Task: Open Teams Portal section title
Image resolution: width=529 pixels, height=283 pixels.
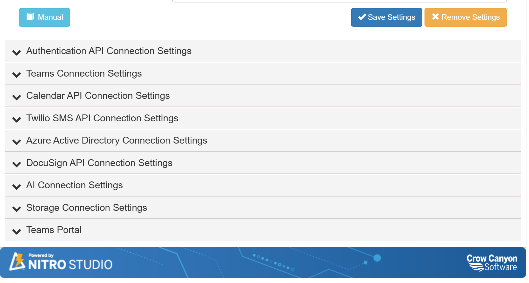Action: (x=54, y=230)
